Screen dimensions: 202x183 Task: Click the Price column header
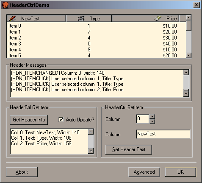[145, 19]
